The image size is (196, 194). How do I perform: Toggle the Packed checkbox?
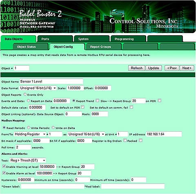[141, 140]
